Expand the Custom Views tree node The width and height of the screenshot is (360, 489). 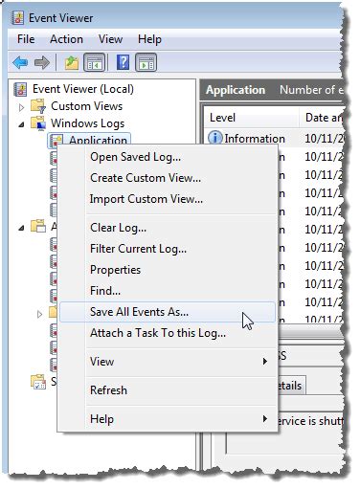point(21,107)
